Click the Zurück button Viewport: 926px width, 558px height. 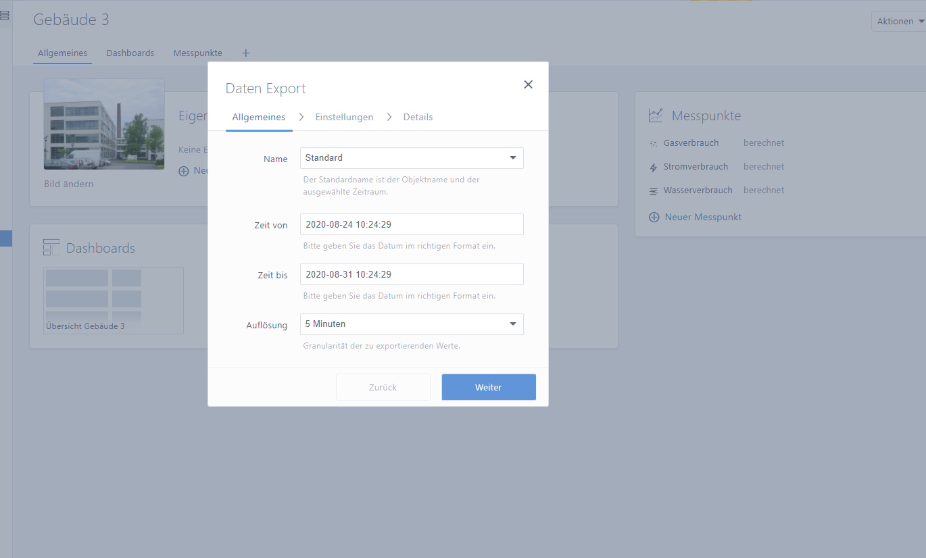[x=383, y=387]
